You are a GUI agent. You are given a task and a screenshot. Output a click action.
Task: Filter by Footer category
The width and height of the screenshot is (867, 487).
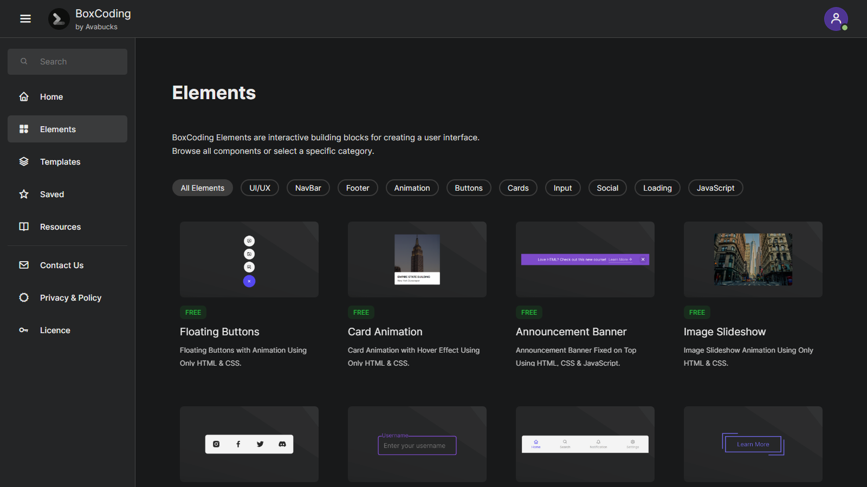tap(358, 188)
